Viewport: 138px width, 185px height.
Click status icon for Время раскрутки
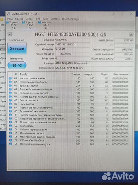[x=10, y=86]
